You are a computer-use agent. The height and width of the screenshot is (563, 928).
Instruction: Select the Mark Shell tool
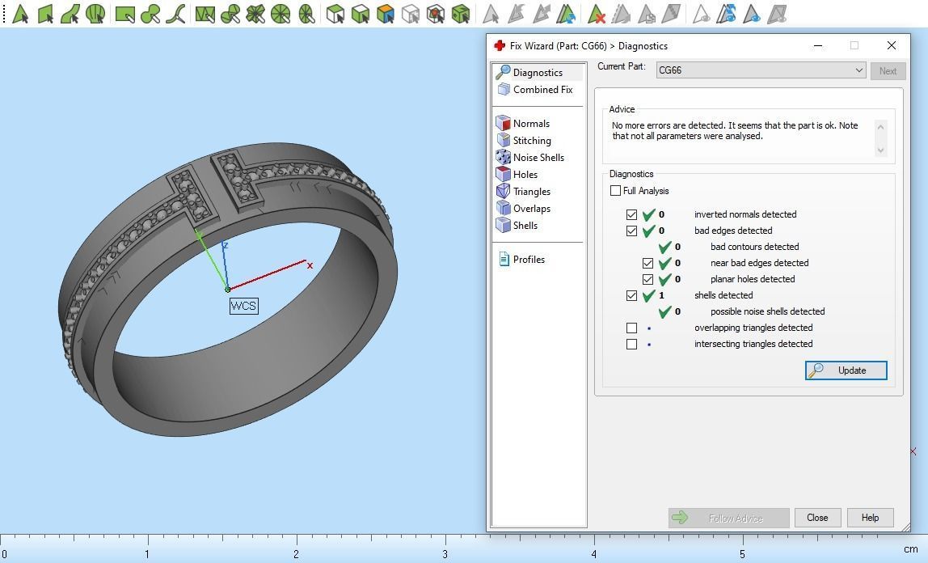[x=95, y=14]
